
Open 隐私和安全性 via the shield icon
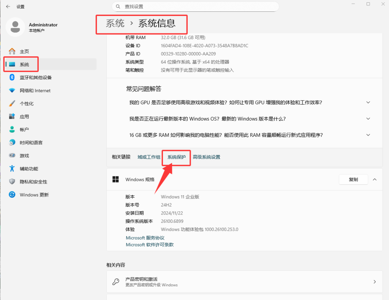[x=11, y=181]
